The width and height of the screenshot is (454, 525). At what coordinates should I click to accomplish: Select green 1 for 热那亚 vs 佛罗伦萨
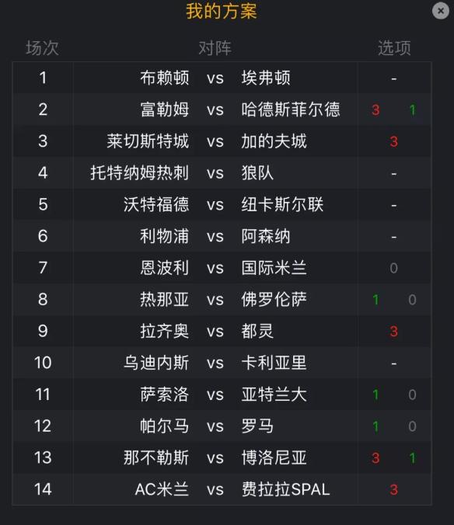[x=375, y=300]
